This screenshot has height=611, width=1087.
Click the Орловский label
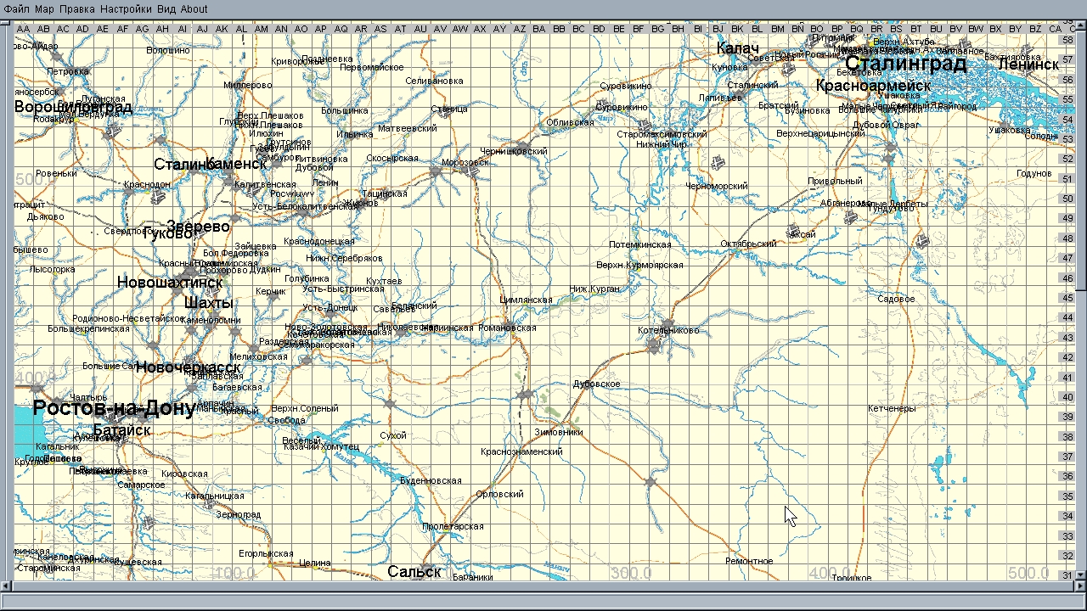pyautogui.click(x=500, y=495)
